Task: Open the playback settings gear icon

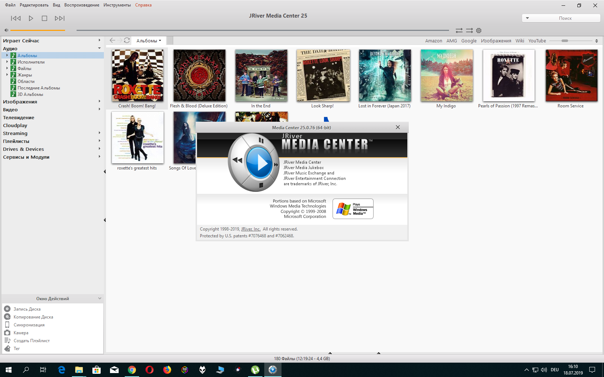Action: click(479, 31)
